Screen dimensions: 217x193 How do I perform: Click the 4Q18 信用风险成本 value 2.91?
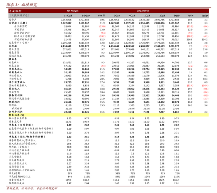click(x=132, y=183)
